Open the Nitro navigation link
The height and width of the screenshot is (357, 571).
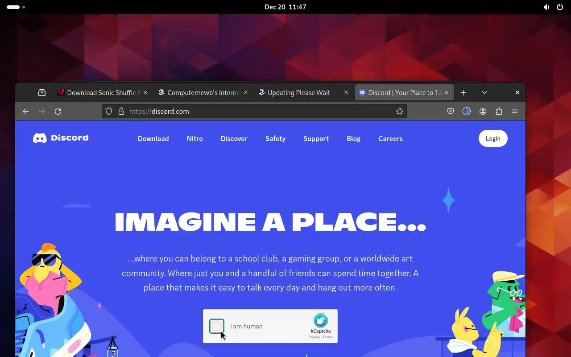click(194, 138)
